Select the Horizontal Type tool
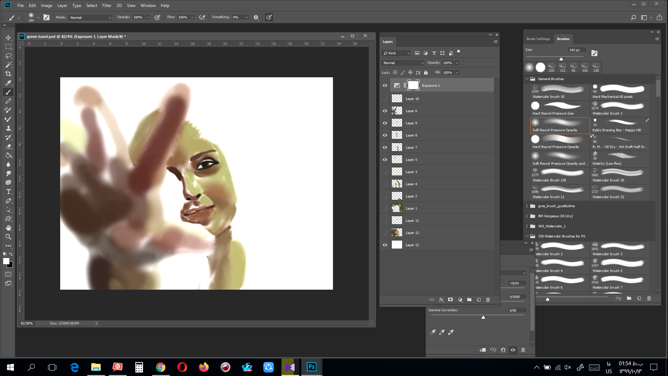The image size is (668, 376). coord(8,191)
